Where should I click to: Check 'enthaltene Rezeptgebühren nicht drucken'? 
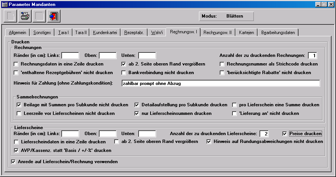tap(16, 73)
